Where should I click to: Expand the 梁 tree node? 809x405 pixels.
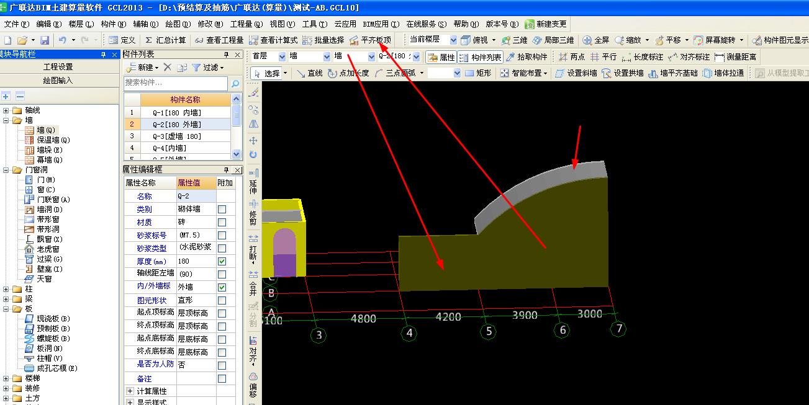(x=6, y=299)
